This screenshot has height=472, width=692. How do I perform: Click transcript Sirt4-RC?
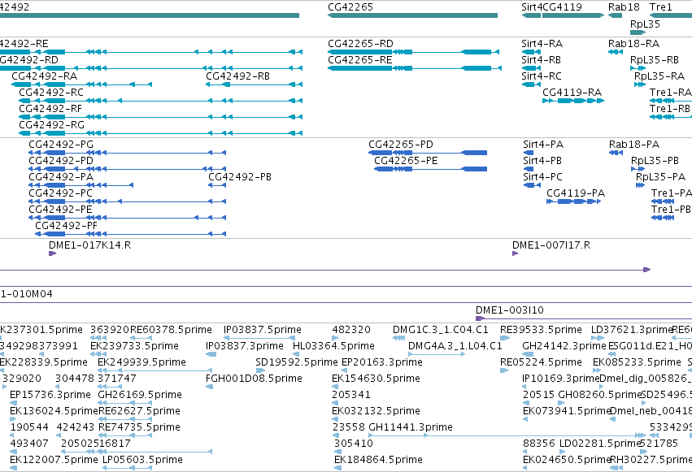tap(531, 84)
